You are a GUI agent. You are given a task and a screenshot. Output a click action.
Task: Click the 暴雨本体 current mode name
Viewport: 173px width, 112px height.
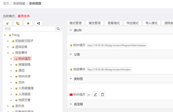pos(24,16)
